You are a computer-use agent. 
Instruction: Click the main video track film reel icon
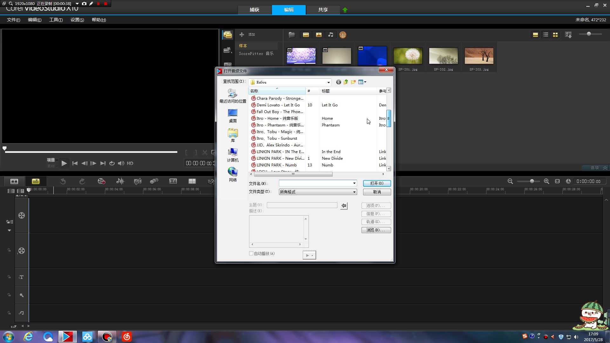click(21, 216)
